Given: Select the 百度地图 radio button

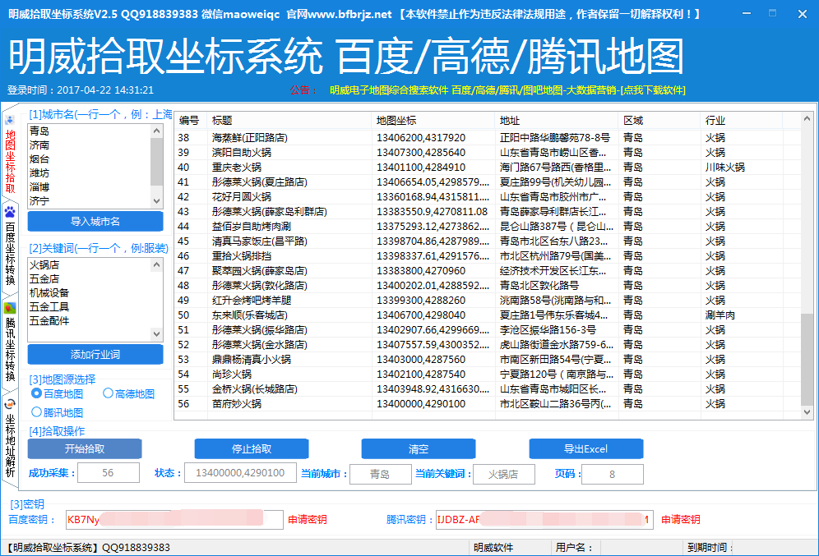Looking at the screenshot, I should (36, 394).
